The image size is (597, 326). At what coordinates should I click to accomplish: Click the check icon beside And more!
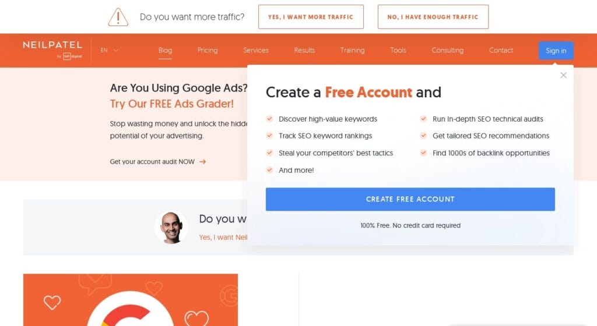click(x=269, y=170)
